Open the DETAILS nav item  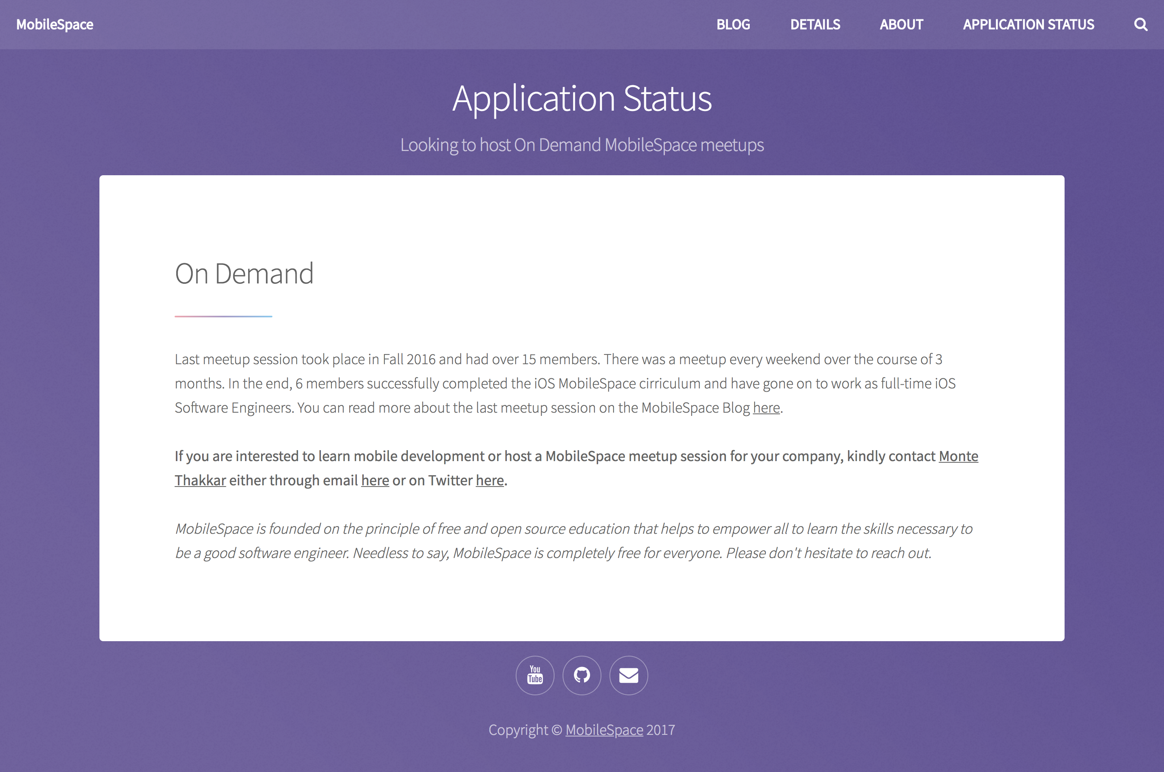pos(815,25)
